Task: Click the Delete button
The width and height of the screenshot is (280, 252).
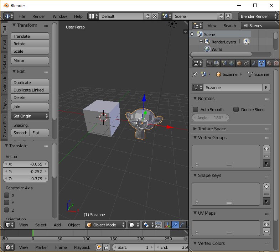Action: click(x=30, y=98)
